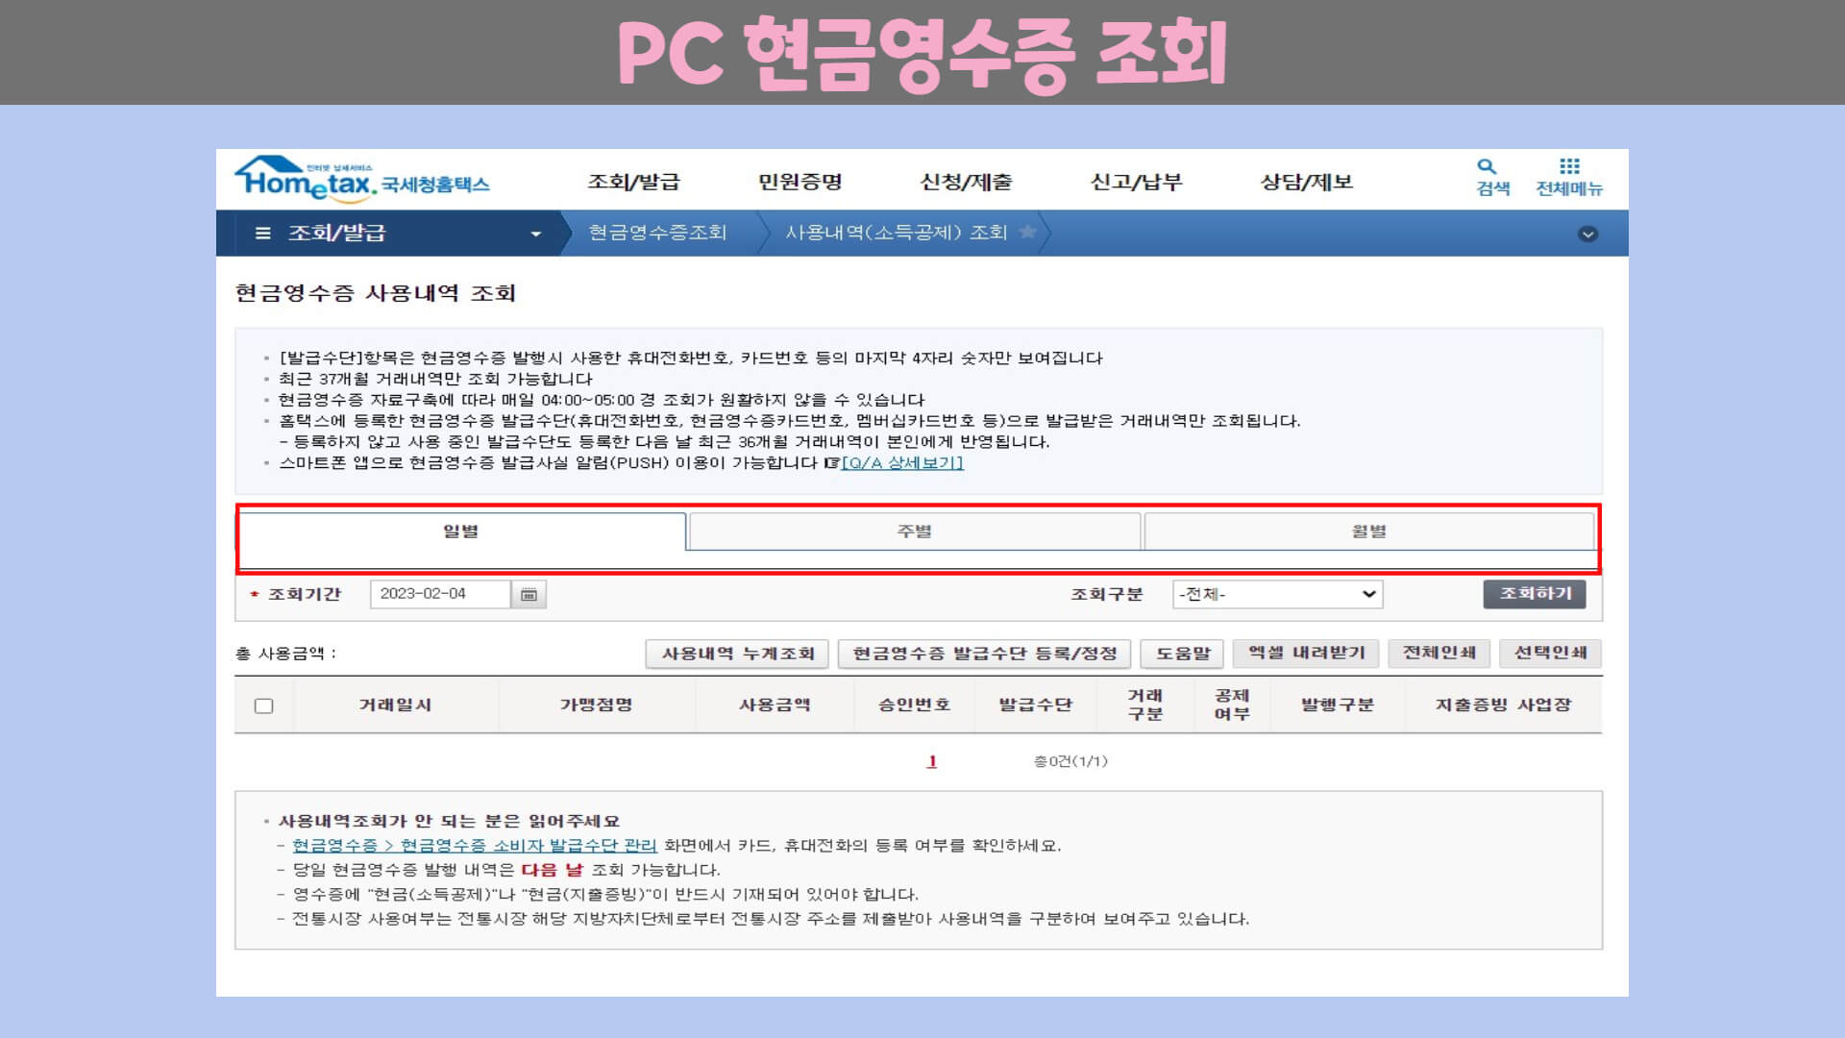The image size is (1845, 1038).
Task: Open the 신고/납부 menu
Action: pyautogui.click(x=1136, y=182)
